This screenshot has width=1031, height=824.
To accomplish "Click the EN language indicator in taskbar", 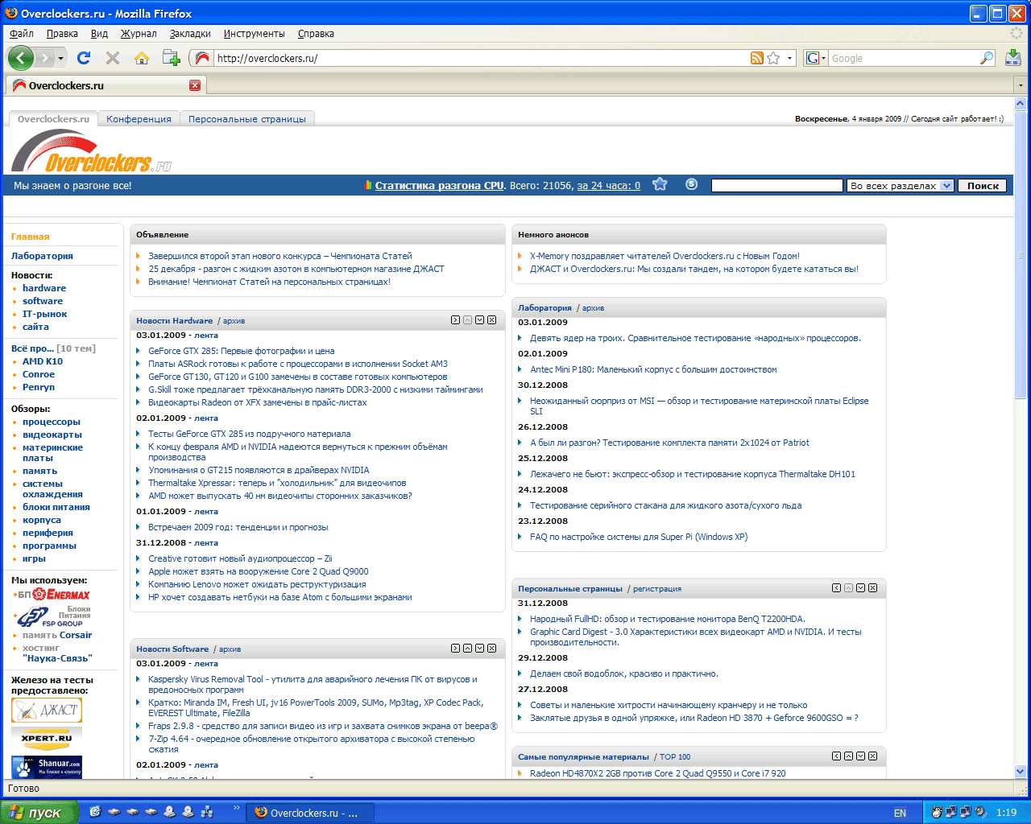I will [x=900, y=813].
